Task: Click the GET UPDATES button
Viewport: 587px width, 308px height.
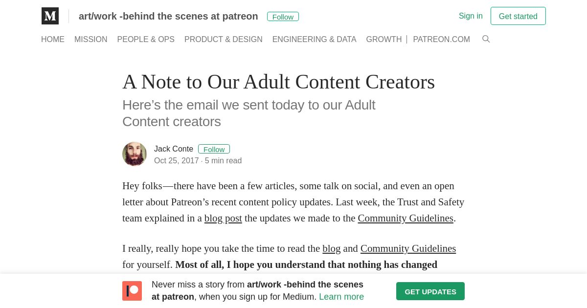Action: [x=430, y=291]
